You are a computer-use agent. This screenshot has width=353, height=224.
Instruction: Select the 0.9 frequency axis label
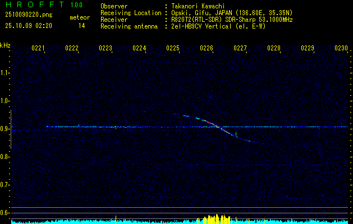click(x=5, y=129)
